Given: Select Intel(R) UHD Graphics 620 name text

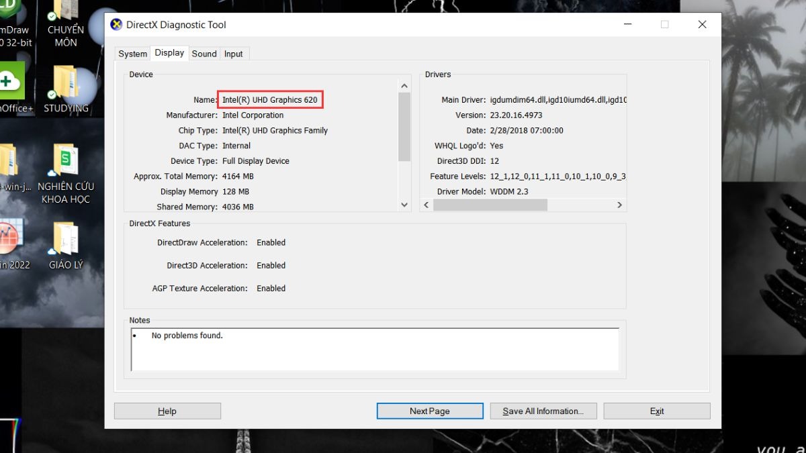Looking at the screenshot, I should pyautogui.click(x=270, y=99).
